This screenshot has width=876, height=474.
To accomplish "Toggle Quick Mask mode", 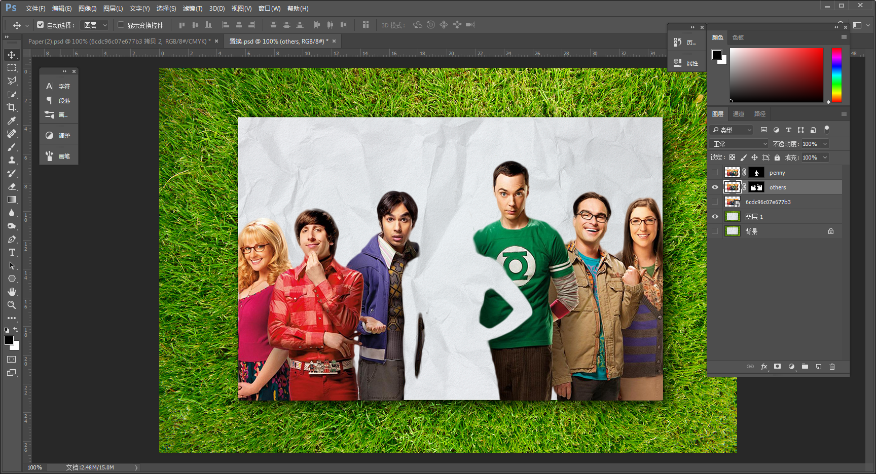I will [x=12, y=360].
